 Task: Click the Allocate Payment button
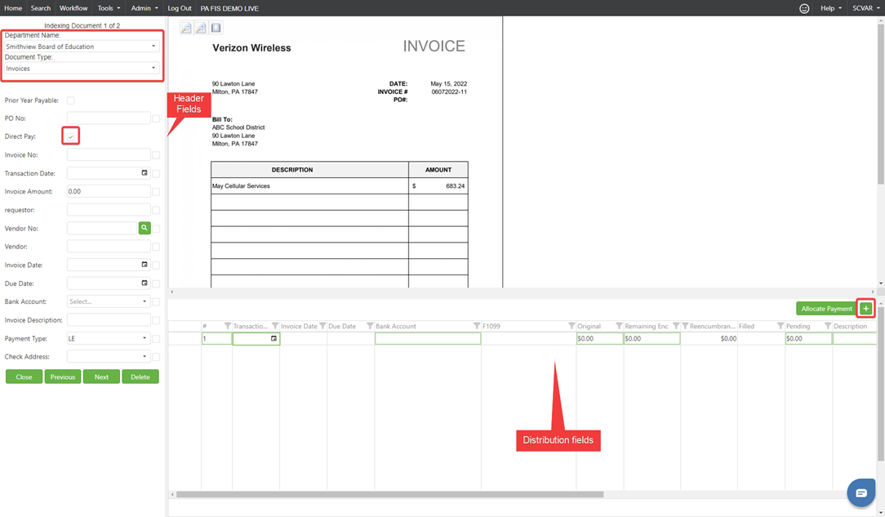point(826,309)
